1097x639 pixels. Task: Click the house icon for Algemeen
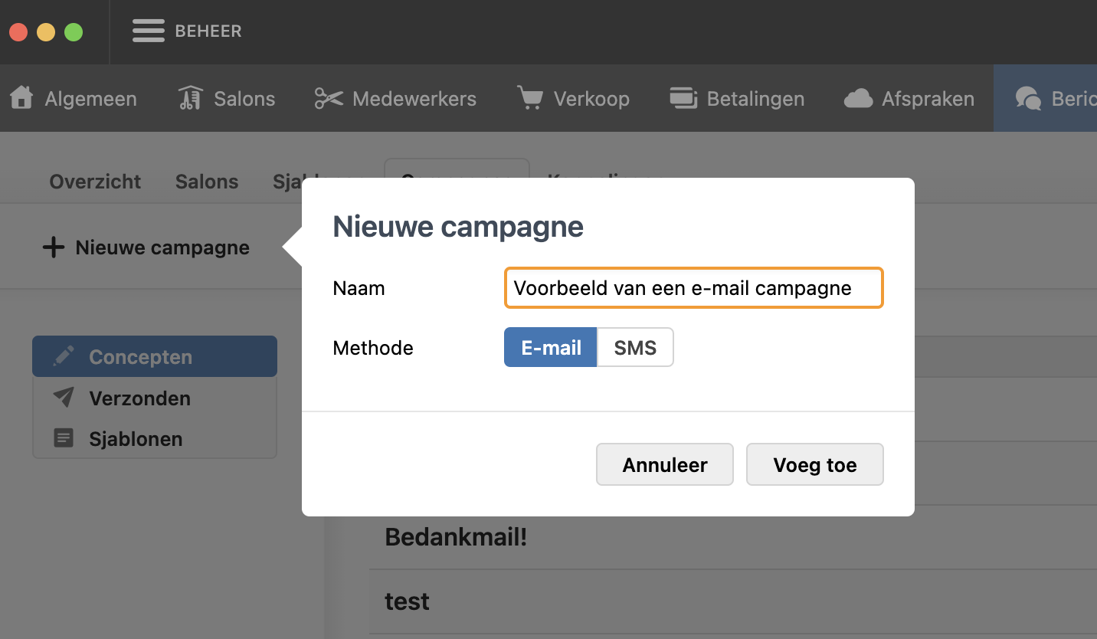tap(21, 98)
